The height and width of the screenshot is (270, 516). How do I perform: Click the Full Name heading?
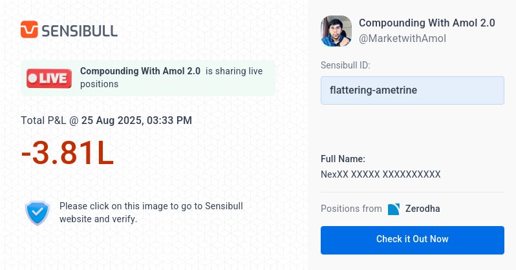pyautogui.click(x=343, y=159)
